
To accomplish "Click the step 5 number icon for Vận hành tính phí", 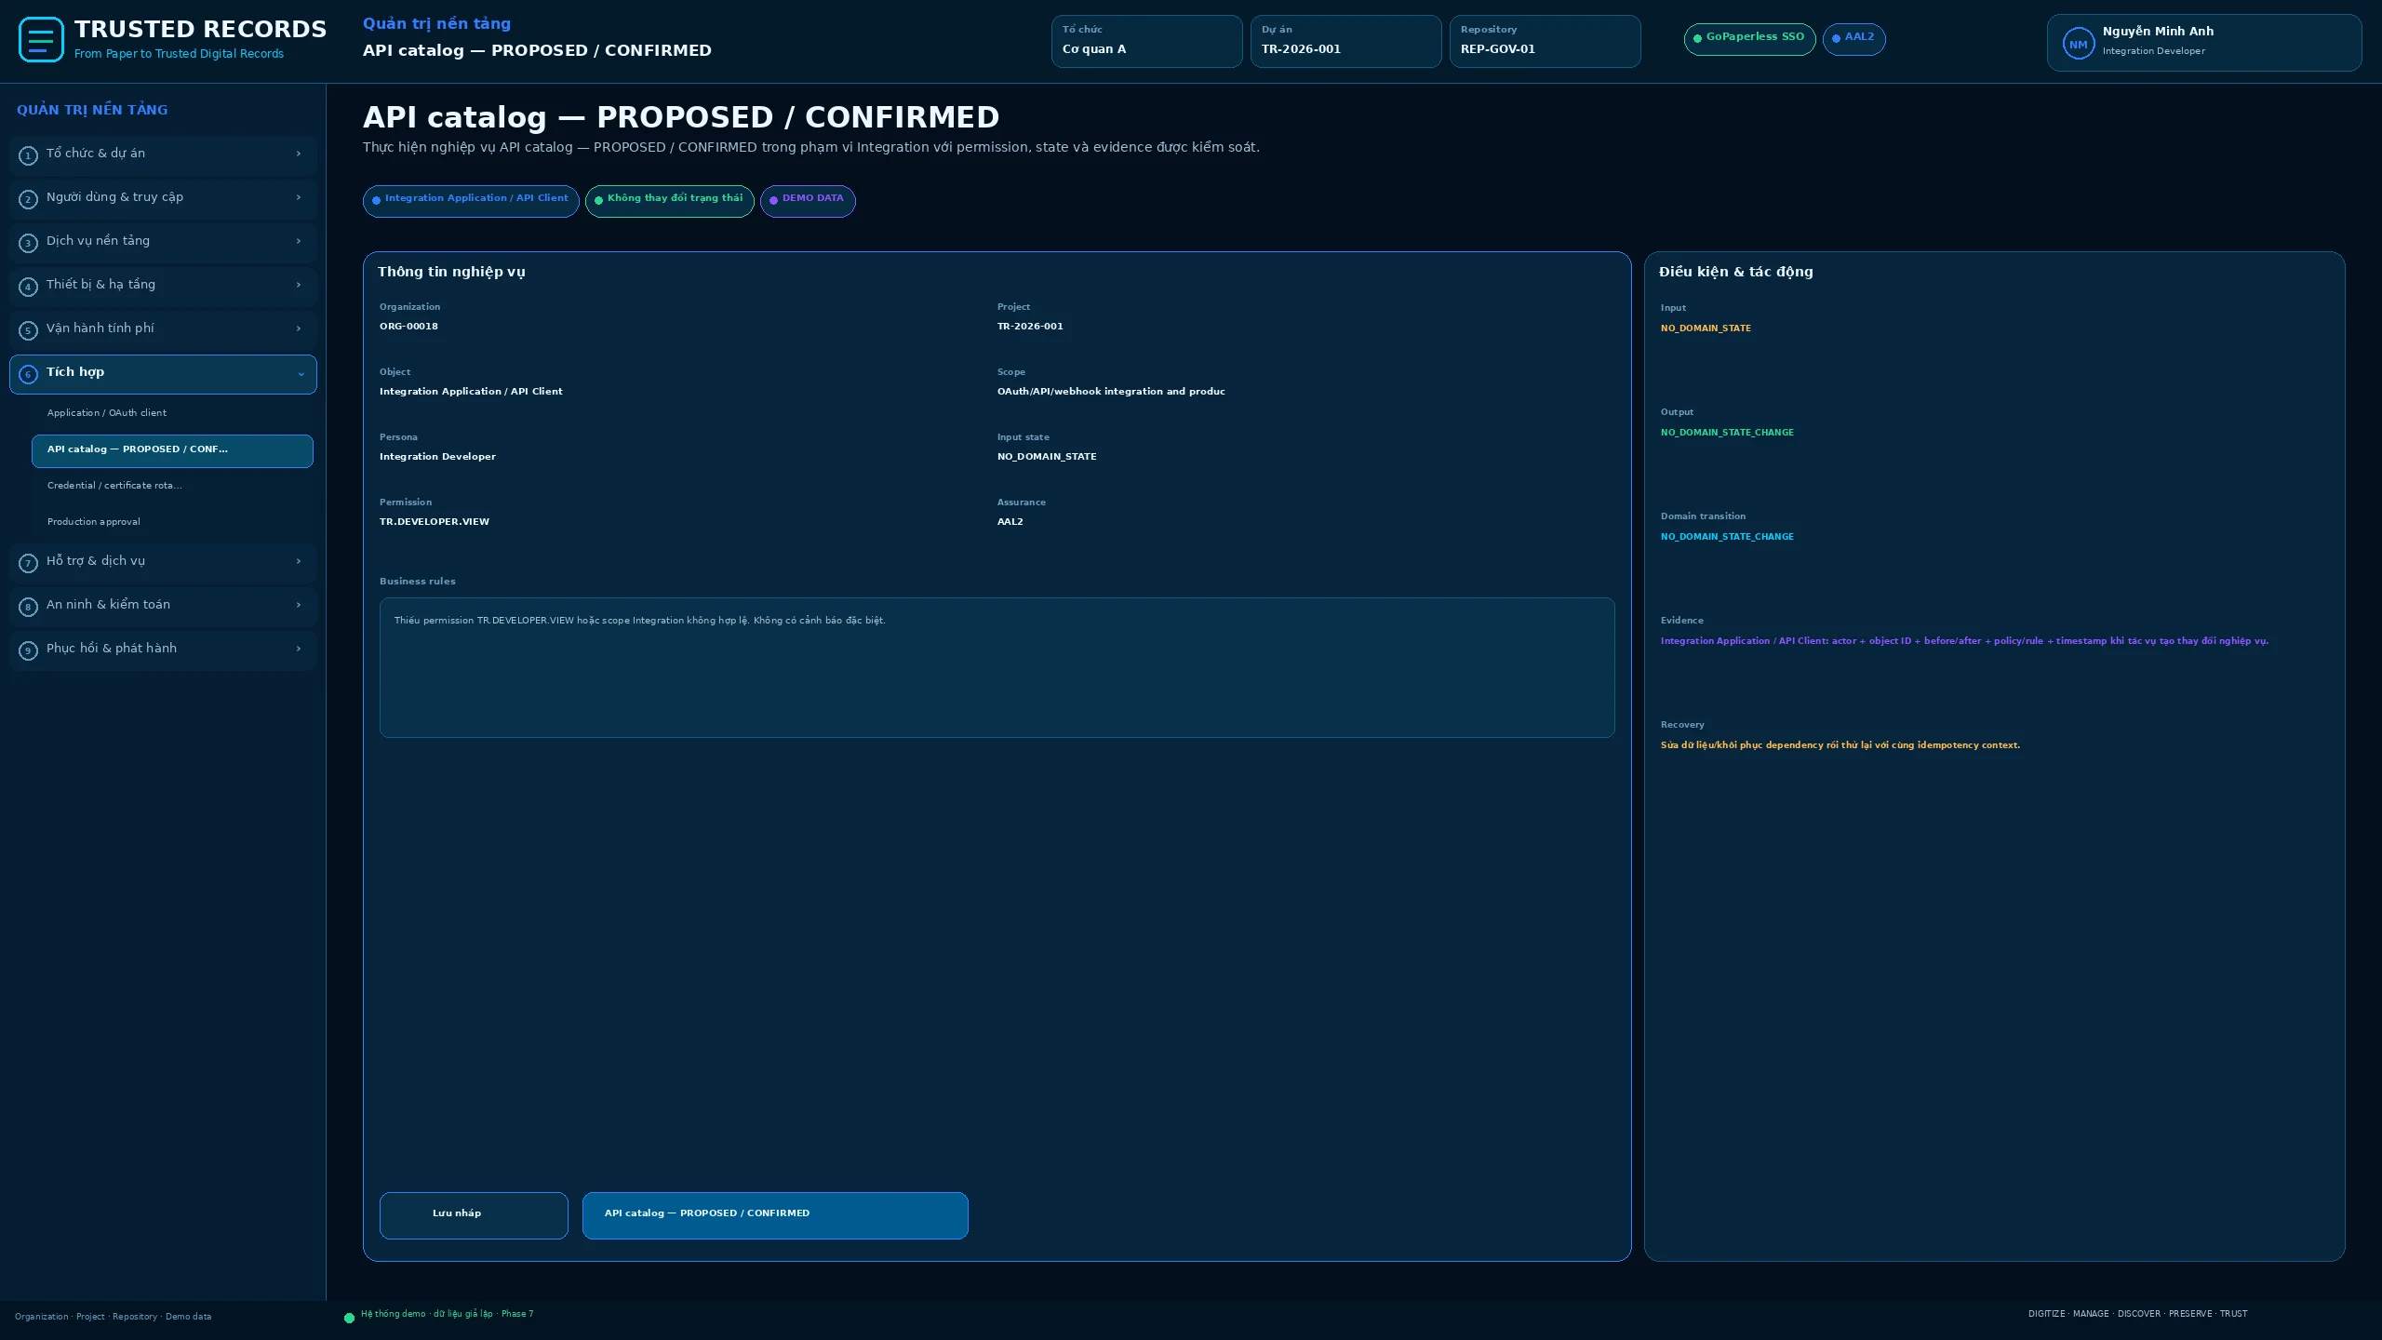I will (28, 330).
